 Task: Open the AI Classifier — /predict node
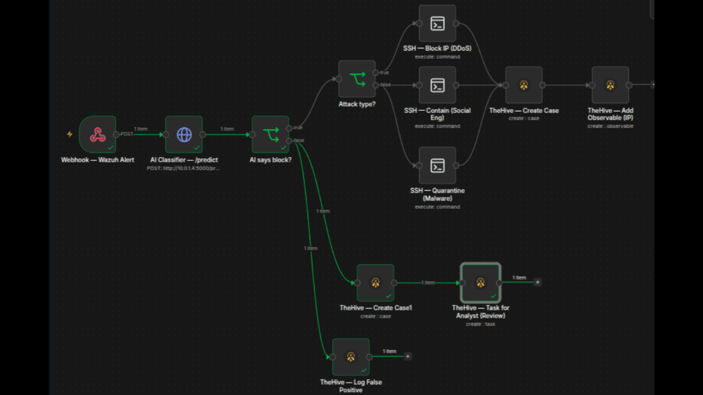184,135
